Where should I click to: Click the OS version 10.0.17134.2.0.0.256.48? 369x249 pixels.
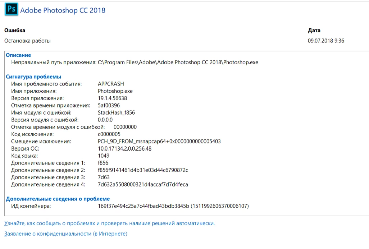pos(124,149)
